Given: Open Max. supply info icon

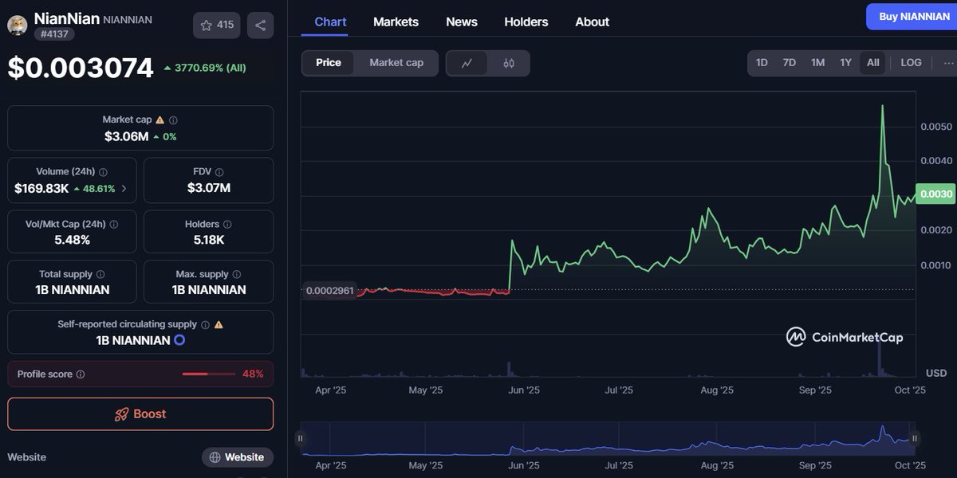Looking at the screenshot, I should tap(236, 274).
